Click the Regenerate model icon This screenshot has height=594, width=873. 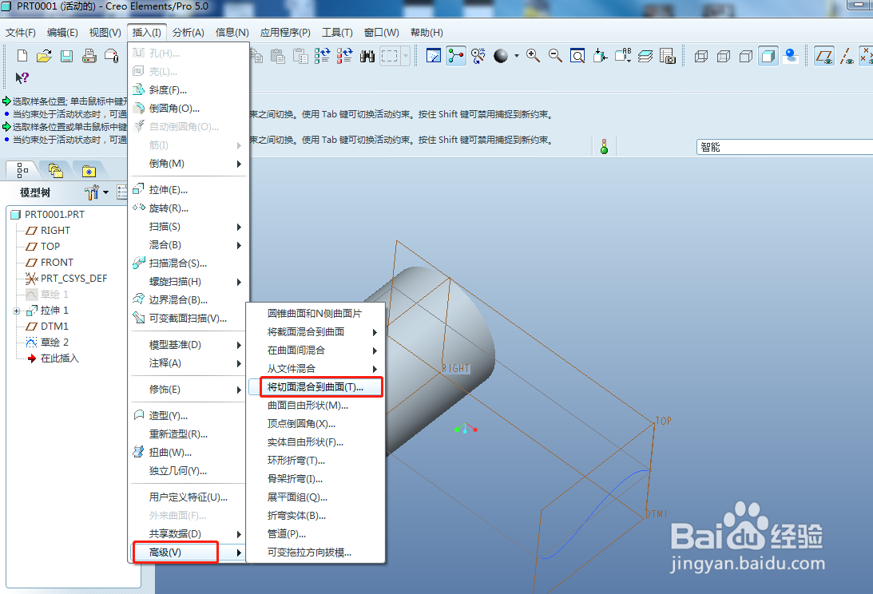pos(322,56)
